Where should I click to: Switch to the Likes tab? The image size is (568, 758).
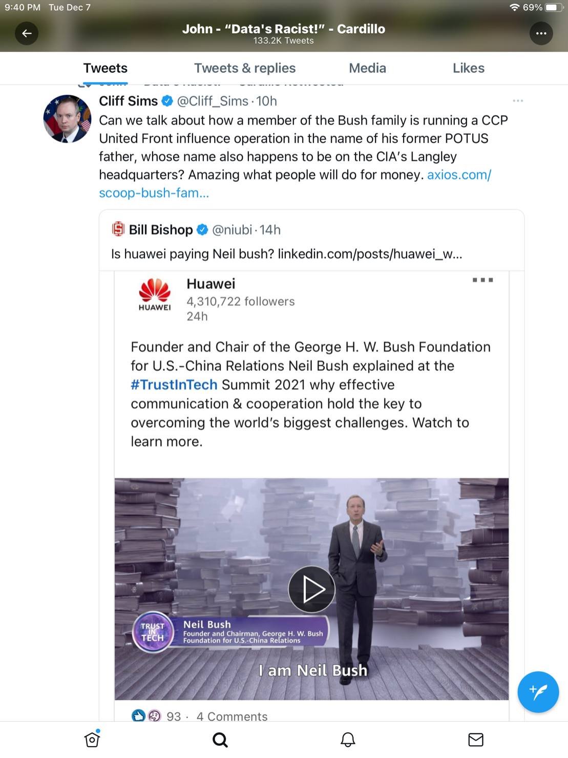coord(468,68)
